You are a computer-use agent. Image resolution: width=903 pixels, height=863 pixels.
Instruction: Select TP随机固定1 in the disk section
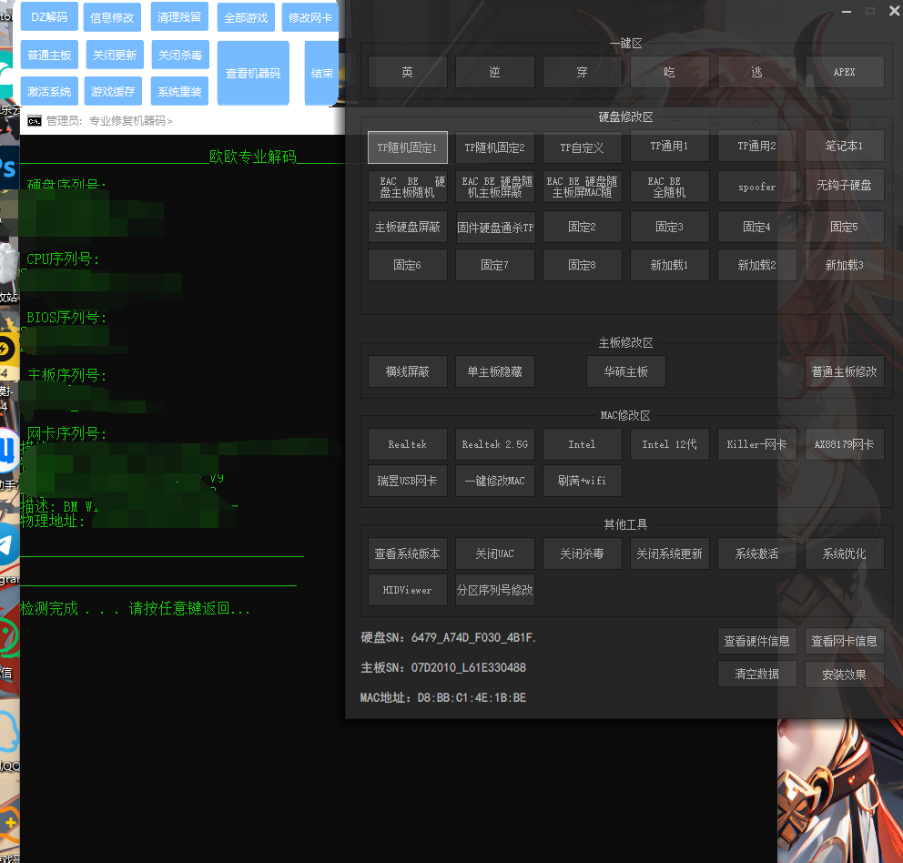coord(407,147)
